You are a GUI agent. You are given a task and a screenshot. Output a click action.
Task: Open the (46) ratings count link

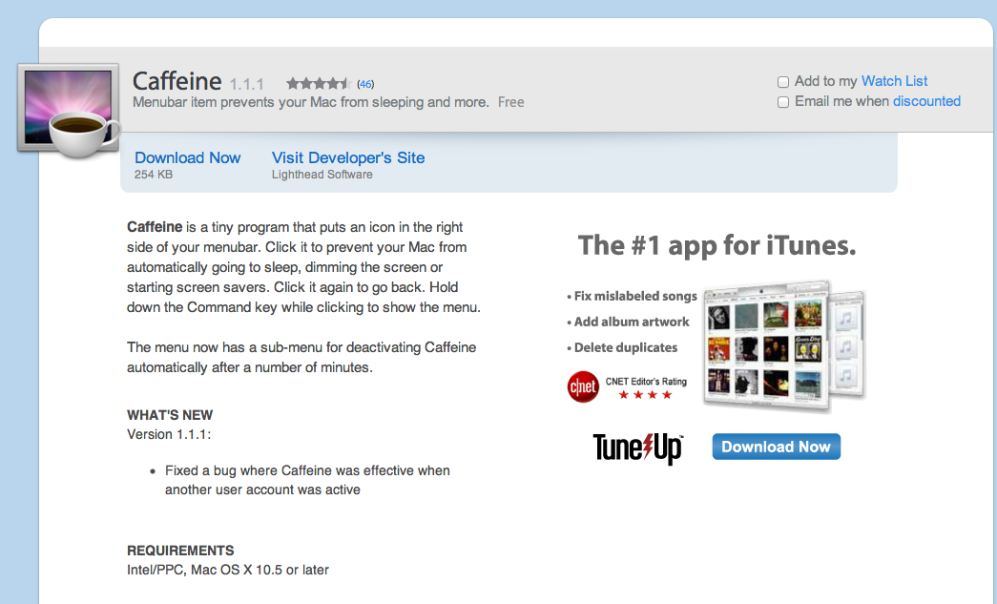coord(365,84)
